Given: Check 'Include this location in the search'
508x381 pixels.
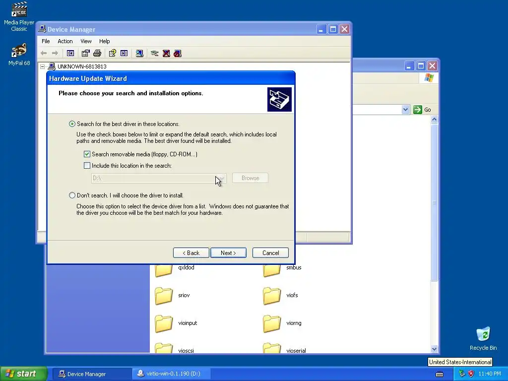Looking at the screenshot, I should (87, 166).
